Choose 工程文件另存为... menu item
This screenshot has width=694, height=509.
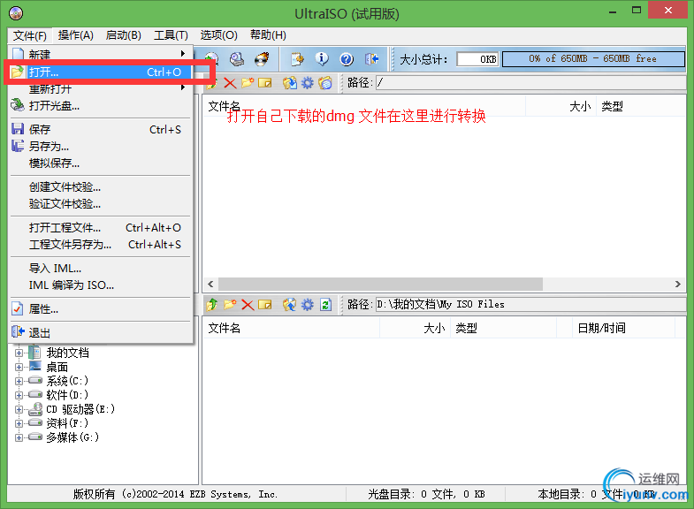pyautogui.click(x=101, y=245)
